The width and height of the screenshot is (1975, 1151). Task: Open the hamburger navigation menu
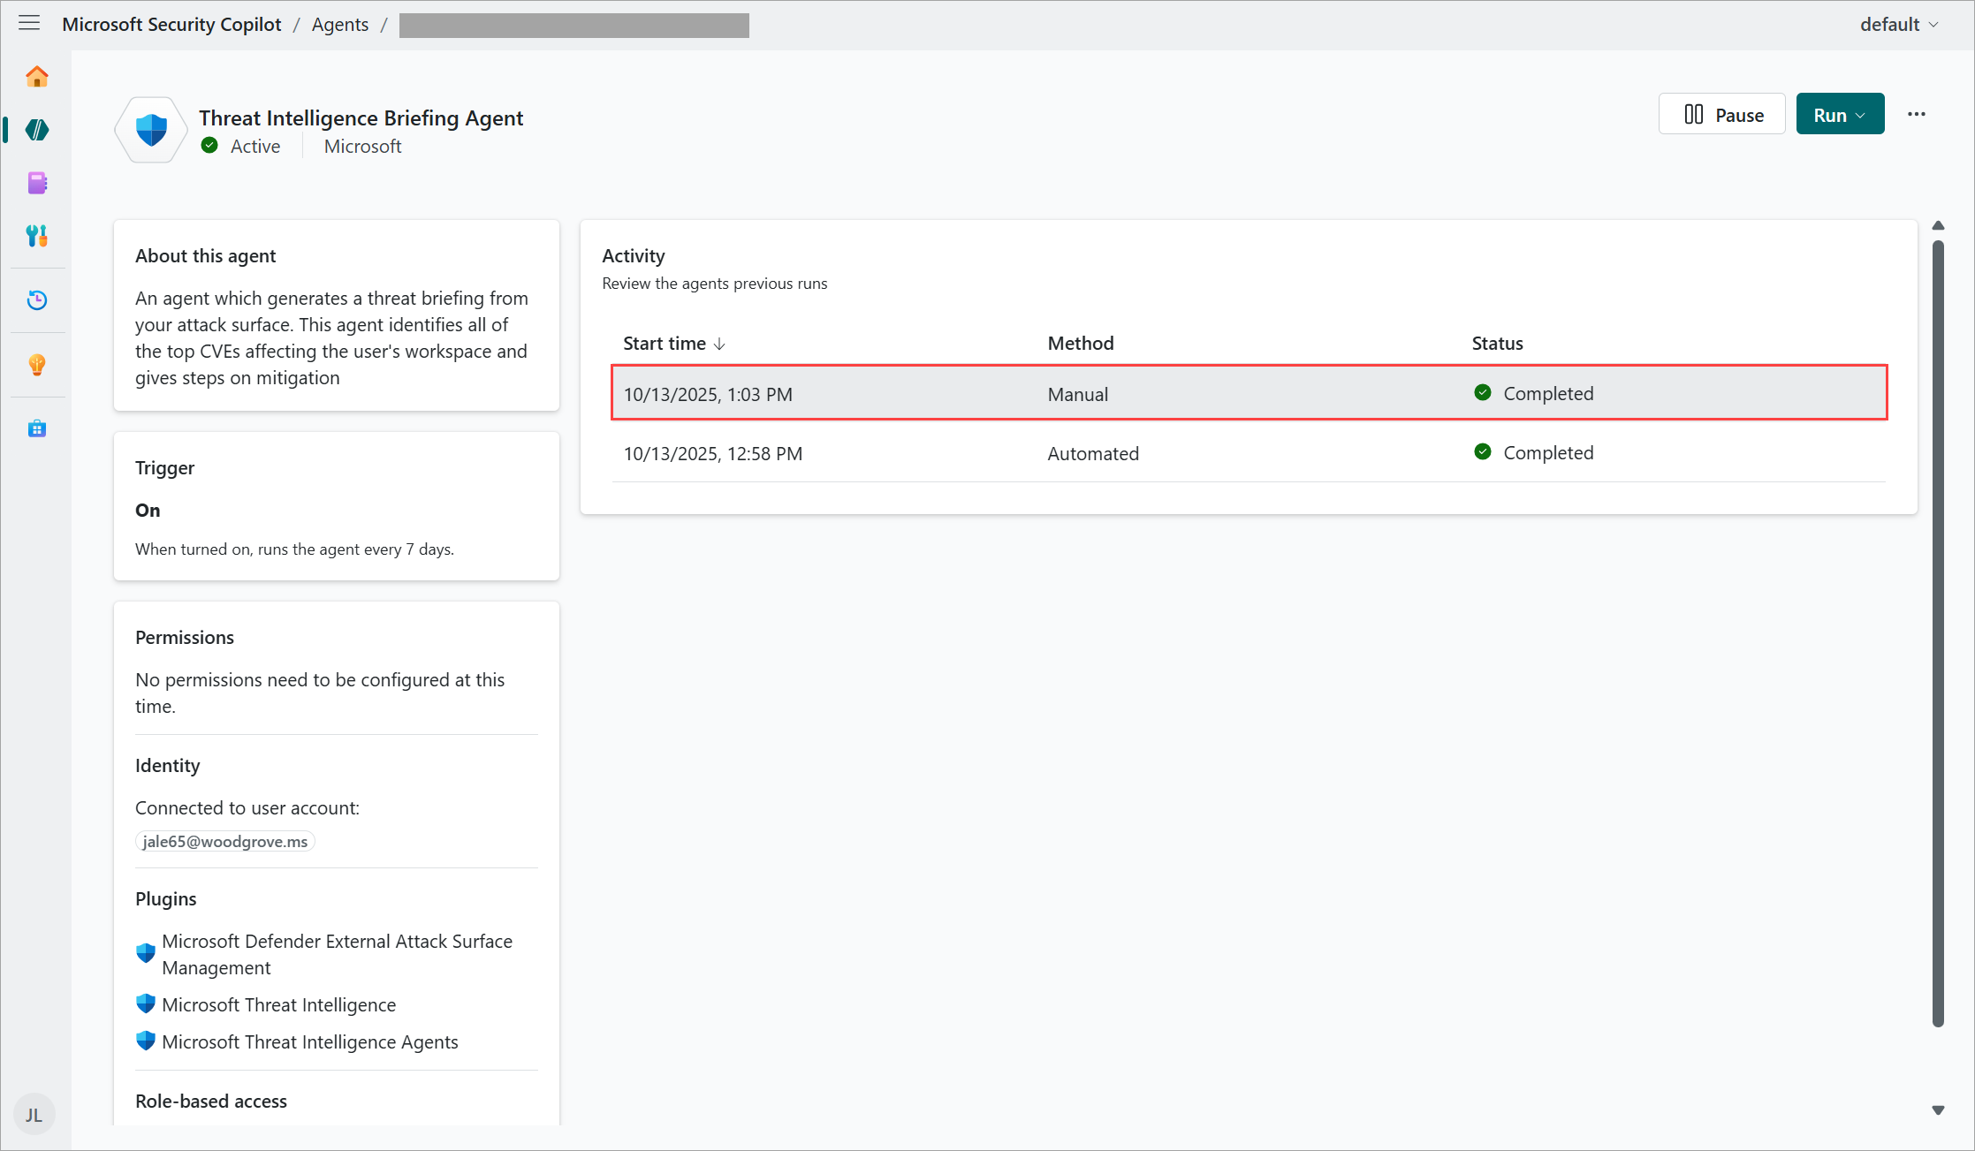[x=29, y=24]
